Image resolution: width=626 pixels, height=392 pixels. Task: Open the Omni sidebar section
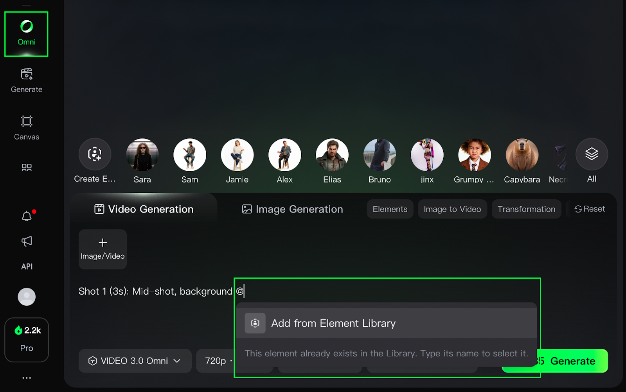[26, 34]
